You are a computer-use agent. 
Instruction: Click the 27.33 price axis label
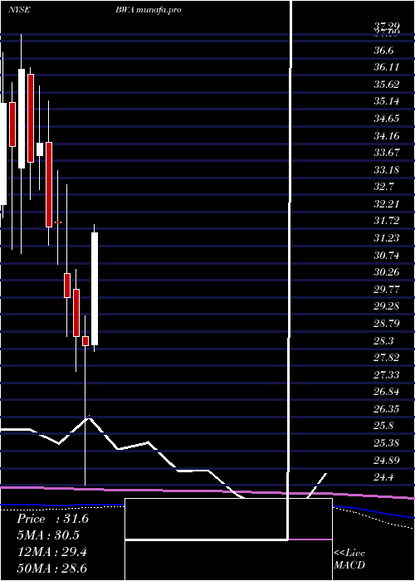point(386,374)
